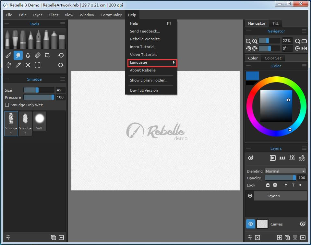Select the Marker tool

coord(46,39)
